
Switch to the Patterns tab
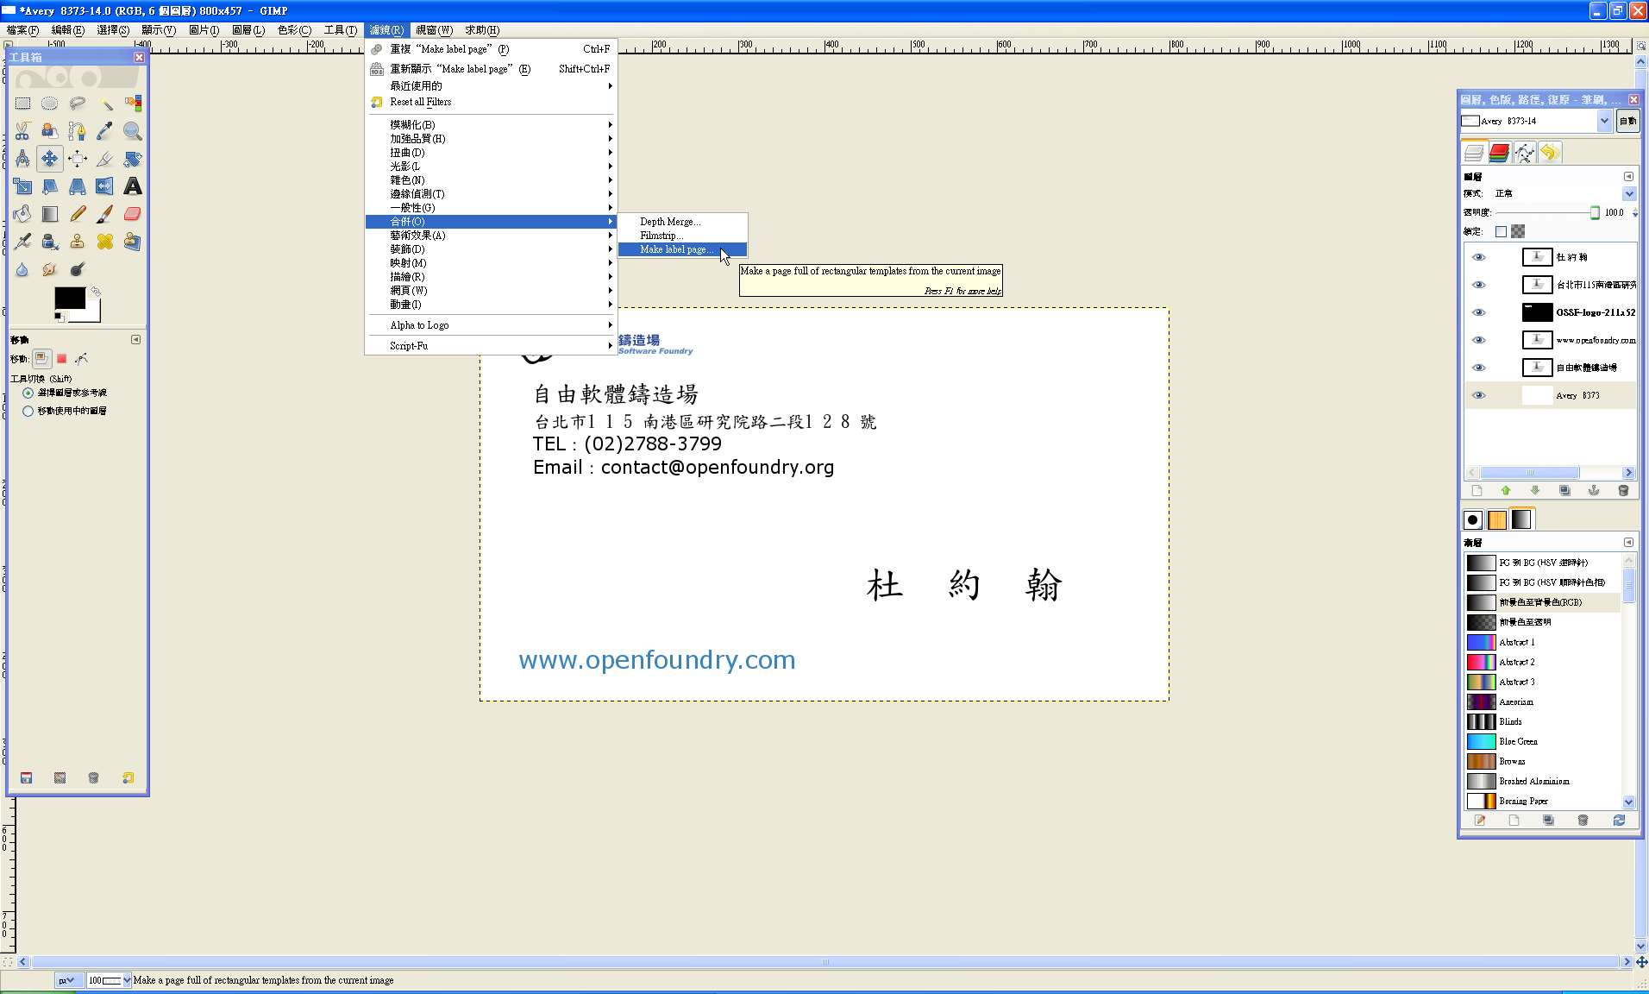point(1497,519)
